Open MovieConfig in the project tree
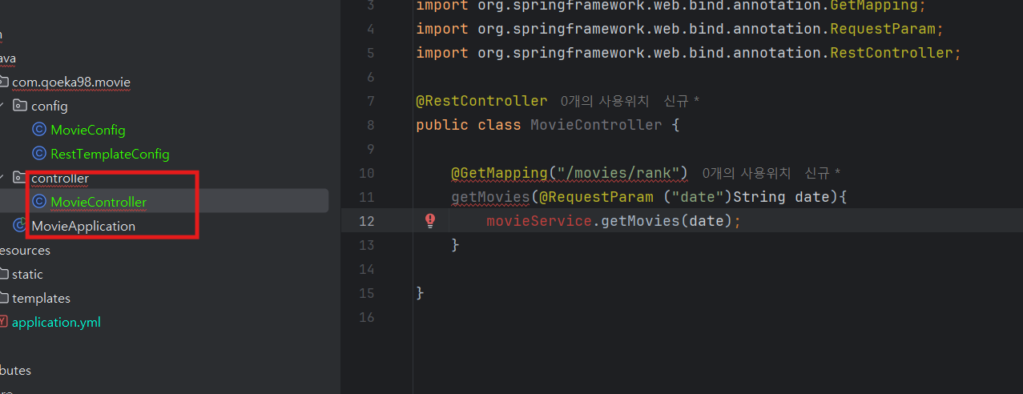The image size is (1023, 394). 88,130
